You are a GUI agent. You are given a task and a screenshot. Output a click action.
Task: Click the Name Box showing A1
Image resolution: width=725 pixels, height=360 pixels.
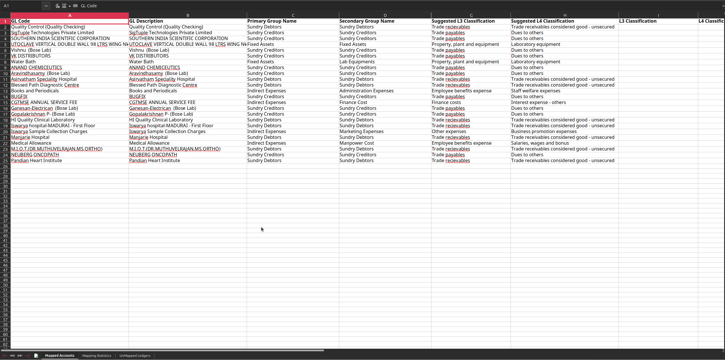22,6
